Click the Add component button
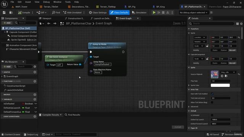Image resolution: width=244 pixels, height=137 pixels. click(x=7, y=23)
